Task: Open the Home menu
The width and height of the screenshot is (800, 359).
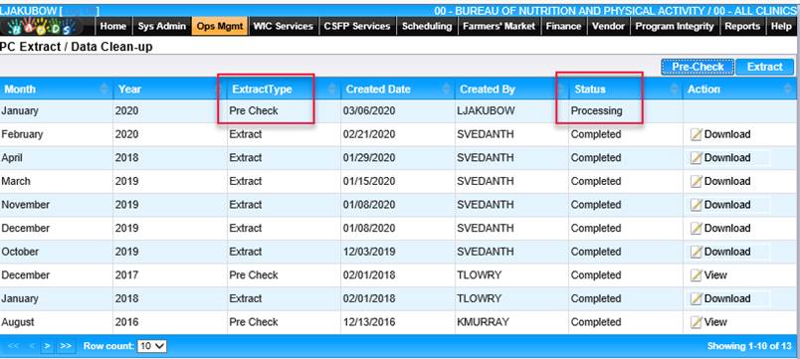Action: tap(113, 27)
